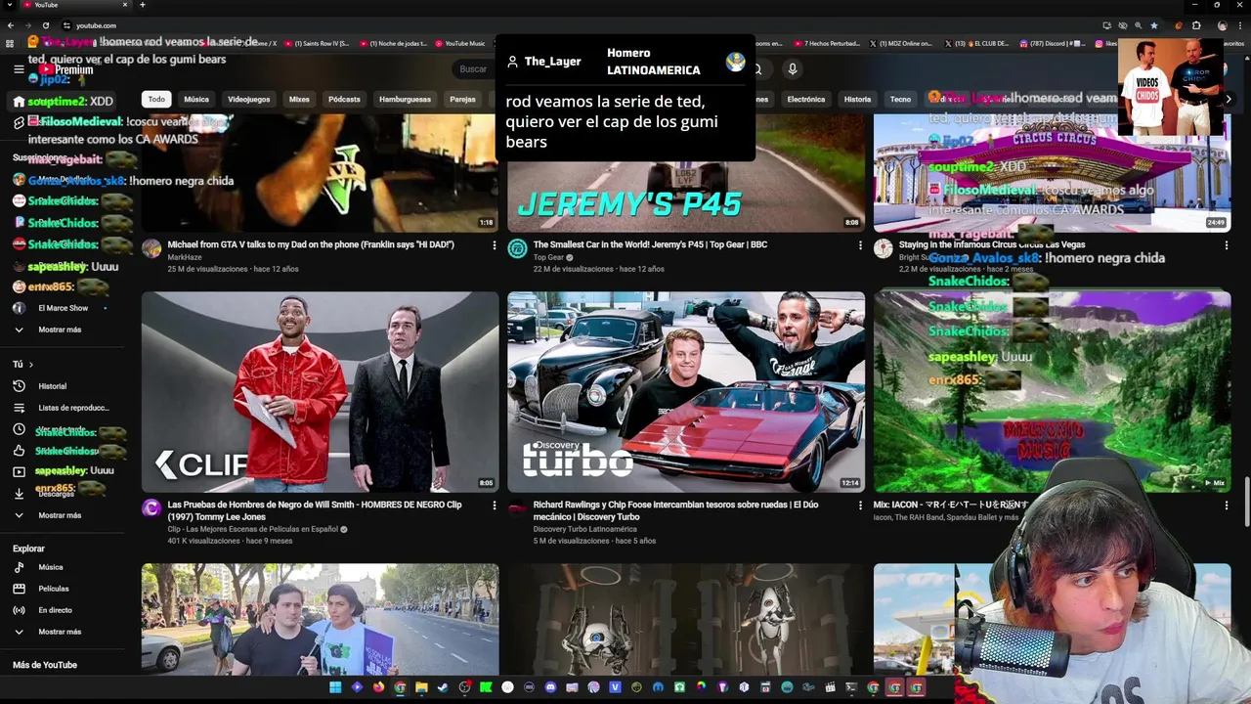
Task: Open Michael from GTA V video title
Action: click(x=311, y=244)
